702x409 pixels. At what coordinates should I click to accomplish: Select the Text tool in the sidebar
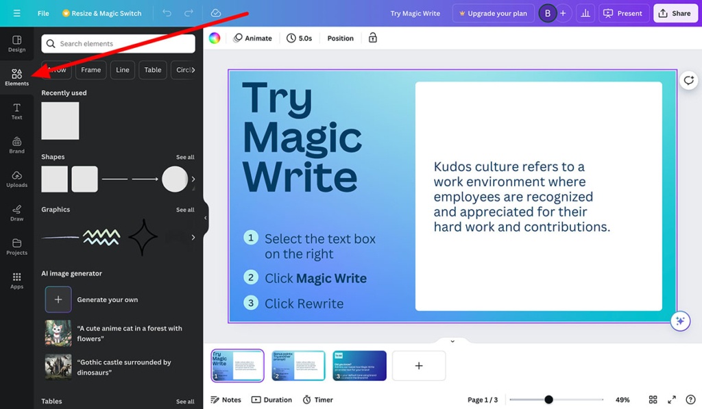click(16, 111)
